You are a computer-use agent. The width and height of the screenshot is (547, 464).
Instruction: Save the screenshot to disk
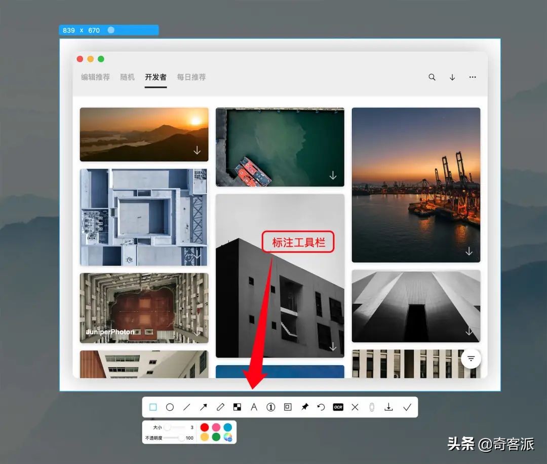coord(389,407)
